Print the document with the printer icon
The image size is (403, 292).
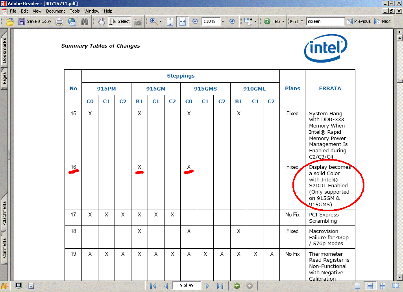tap(59, 22)
